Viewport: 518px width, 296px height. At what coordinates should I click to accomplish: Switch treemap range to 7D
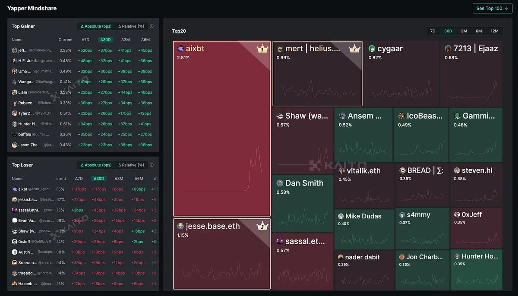[433, 31]
